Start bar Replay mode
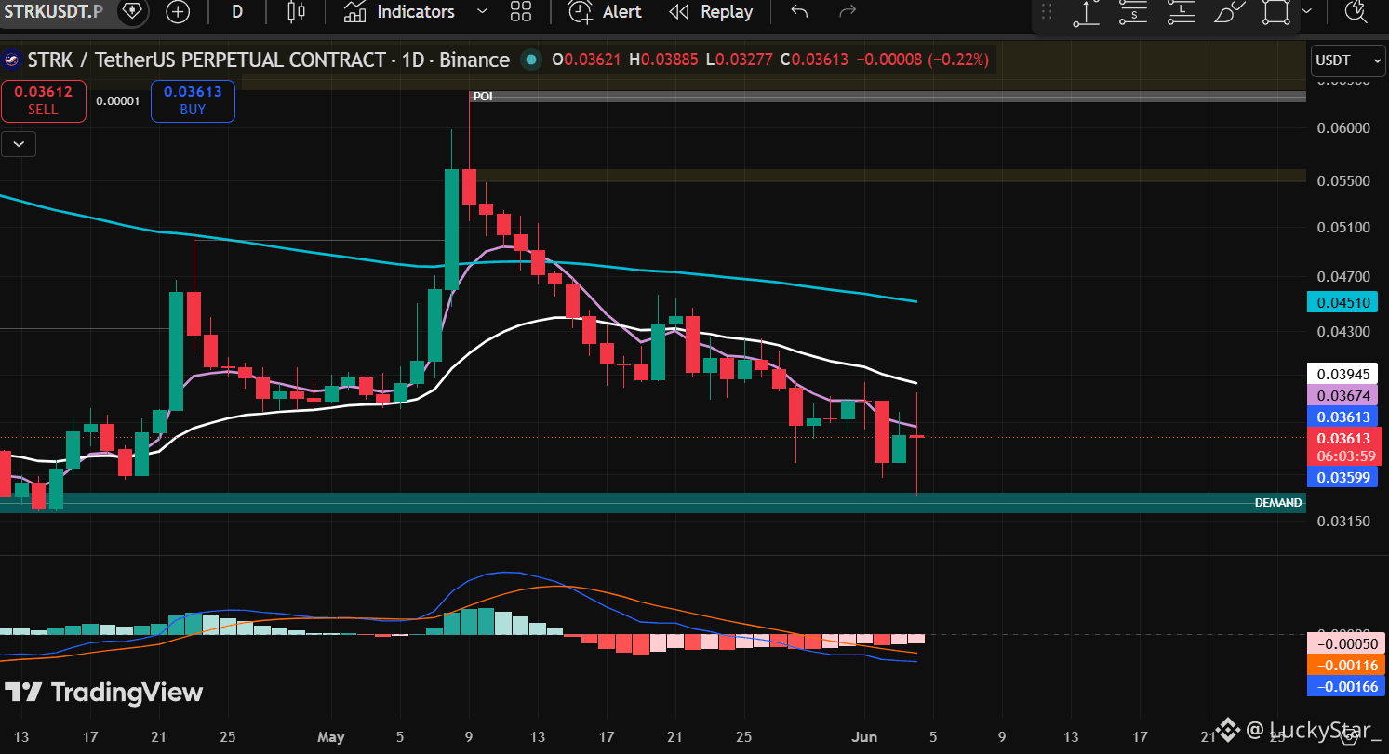Screen dimensions: 1389x754 pos(712,12)
